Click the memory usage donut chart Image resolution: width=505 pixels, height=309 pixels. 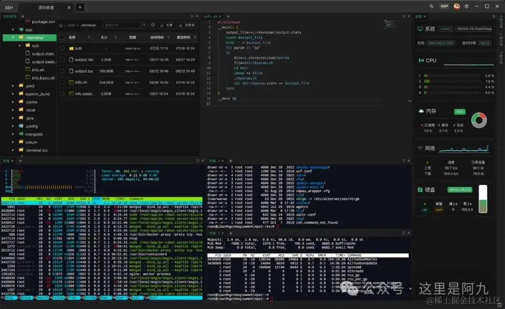[x=479, y=120]
